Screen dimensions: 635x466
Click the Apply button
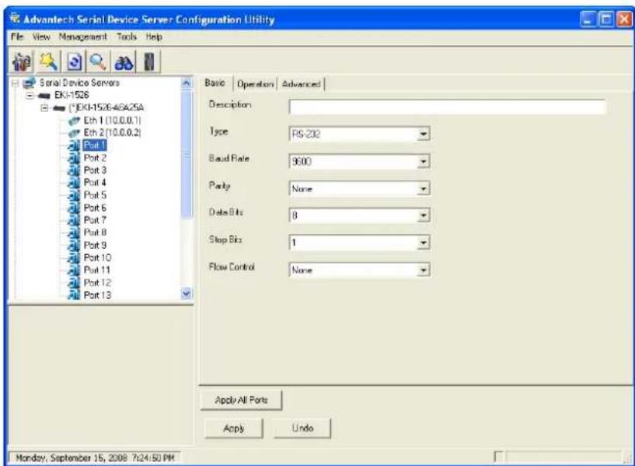click(x=234, y=429)
